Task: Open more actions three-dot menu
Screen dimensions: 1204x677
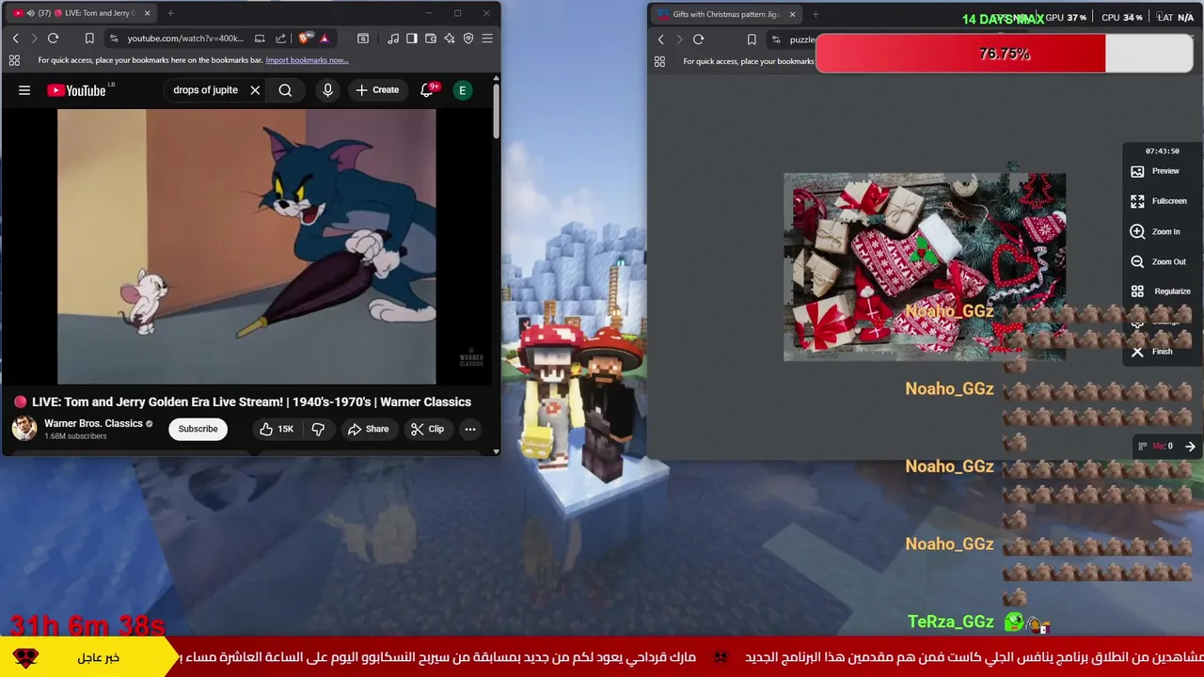Action: coord(470,429)
